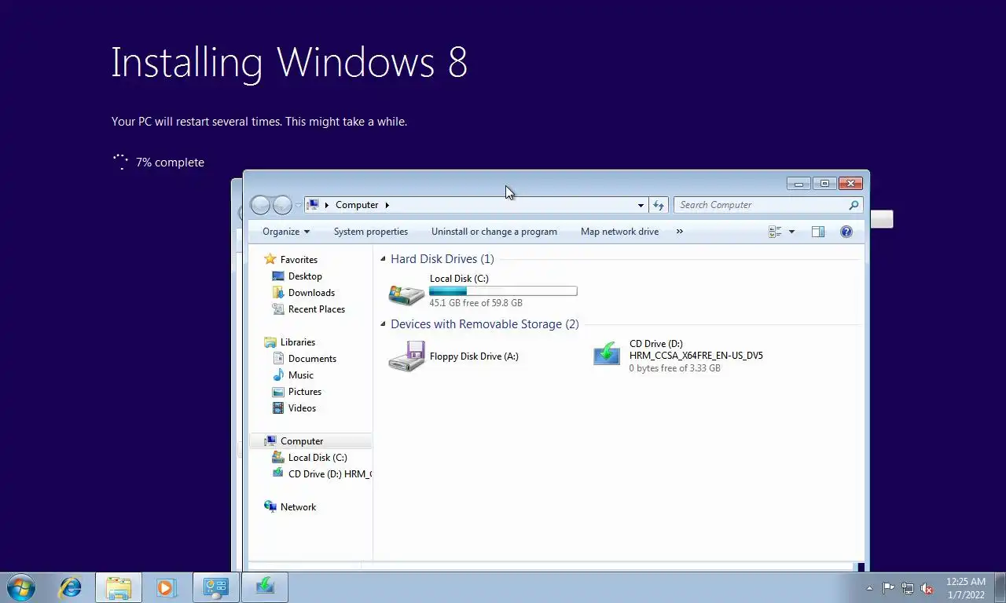Open Windows Media Player taskbar icon
This screenshot has width=1006, height=603.
point(166,587)
